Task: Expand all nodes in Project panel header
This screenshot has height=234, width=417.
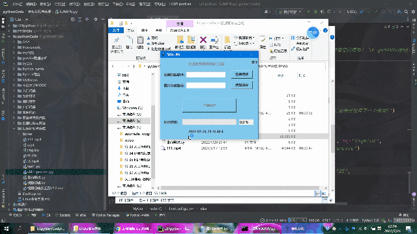Action: pos(79,19)
